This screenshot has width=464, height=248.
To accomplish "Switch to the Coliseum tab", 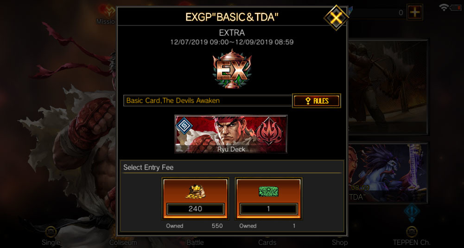I will pyautogui.click(x=123, y=242).
